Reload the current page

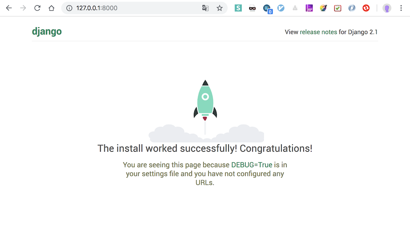[37, 8]
